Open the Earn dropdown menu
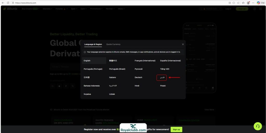The height and width of the screenshot is (133, 266). 84,9
